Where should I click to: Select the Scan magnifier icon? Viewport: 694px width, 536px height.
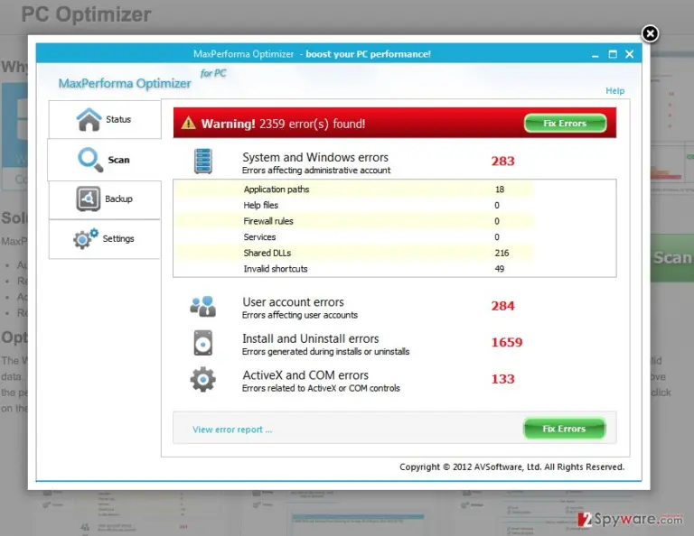point(90,160)
